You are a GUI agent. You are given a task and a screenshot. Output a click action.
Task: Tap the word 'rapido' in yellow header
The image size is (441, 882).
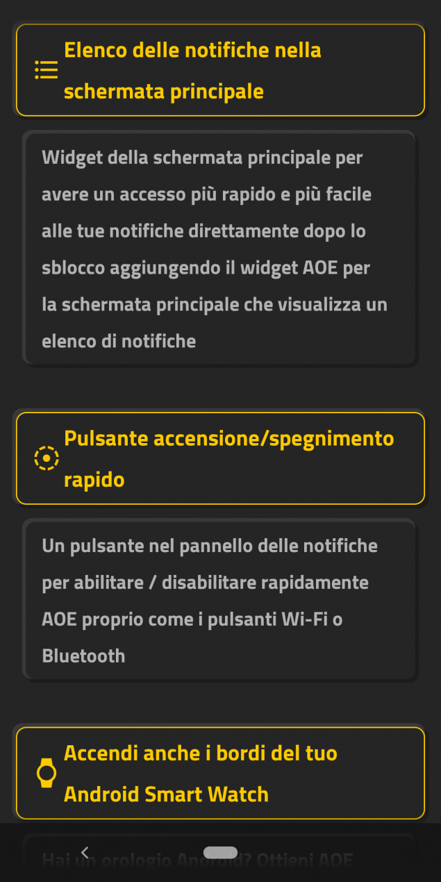click(94, 480)
